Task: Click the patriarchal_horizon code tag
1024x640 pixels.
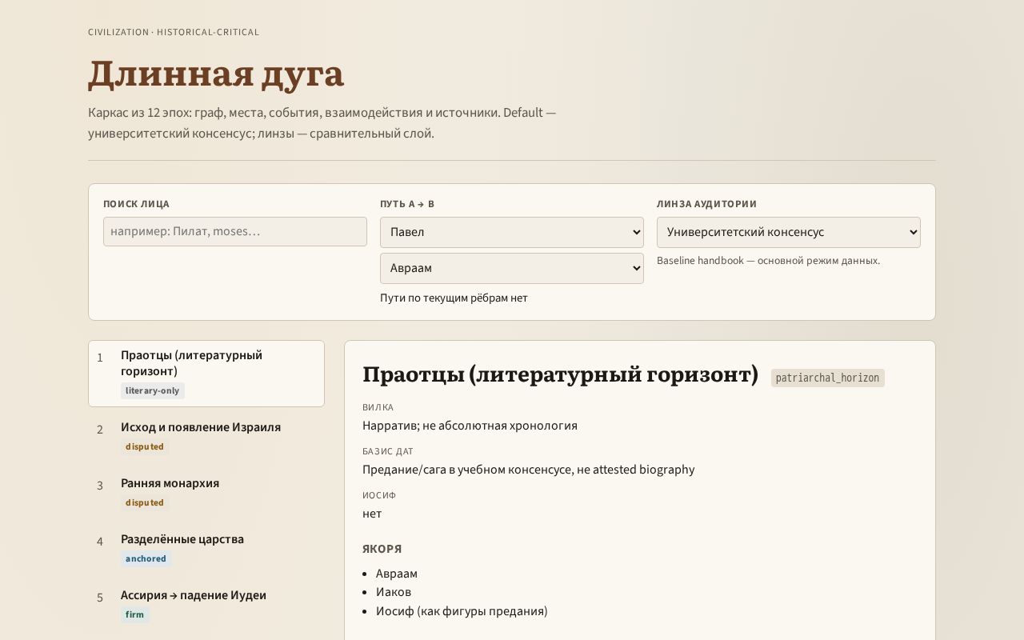Action: click(x=827, y=378)
